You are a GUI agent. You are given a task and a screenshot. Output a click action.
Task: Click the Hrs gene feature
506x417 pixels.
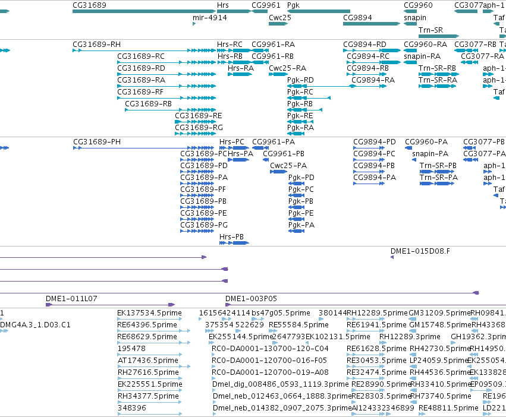pos(234,11)
